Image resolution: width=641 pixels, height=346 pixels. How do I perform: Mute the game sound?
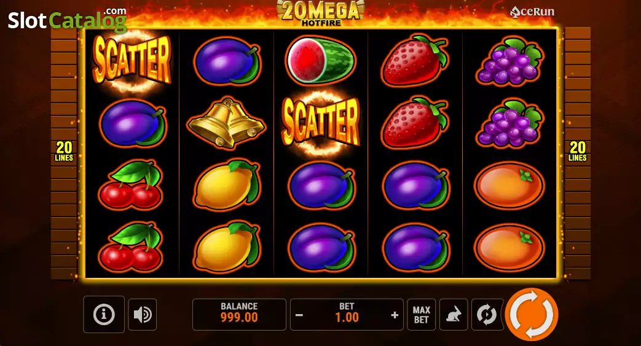[142, 315]
